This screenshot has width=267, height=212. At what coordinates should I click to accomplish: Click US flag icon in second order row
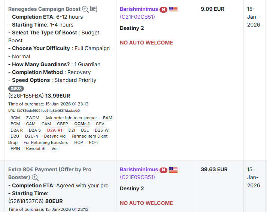(x=173, y=170)
